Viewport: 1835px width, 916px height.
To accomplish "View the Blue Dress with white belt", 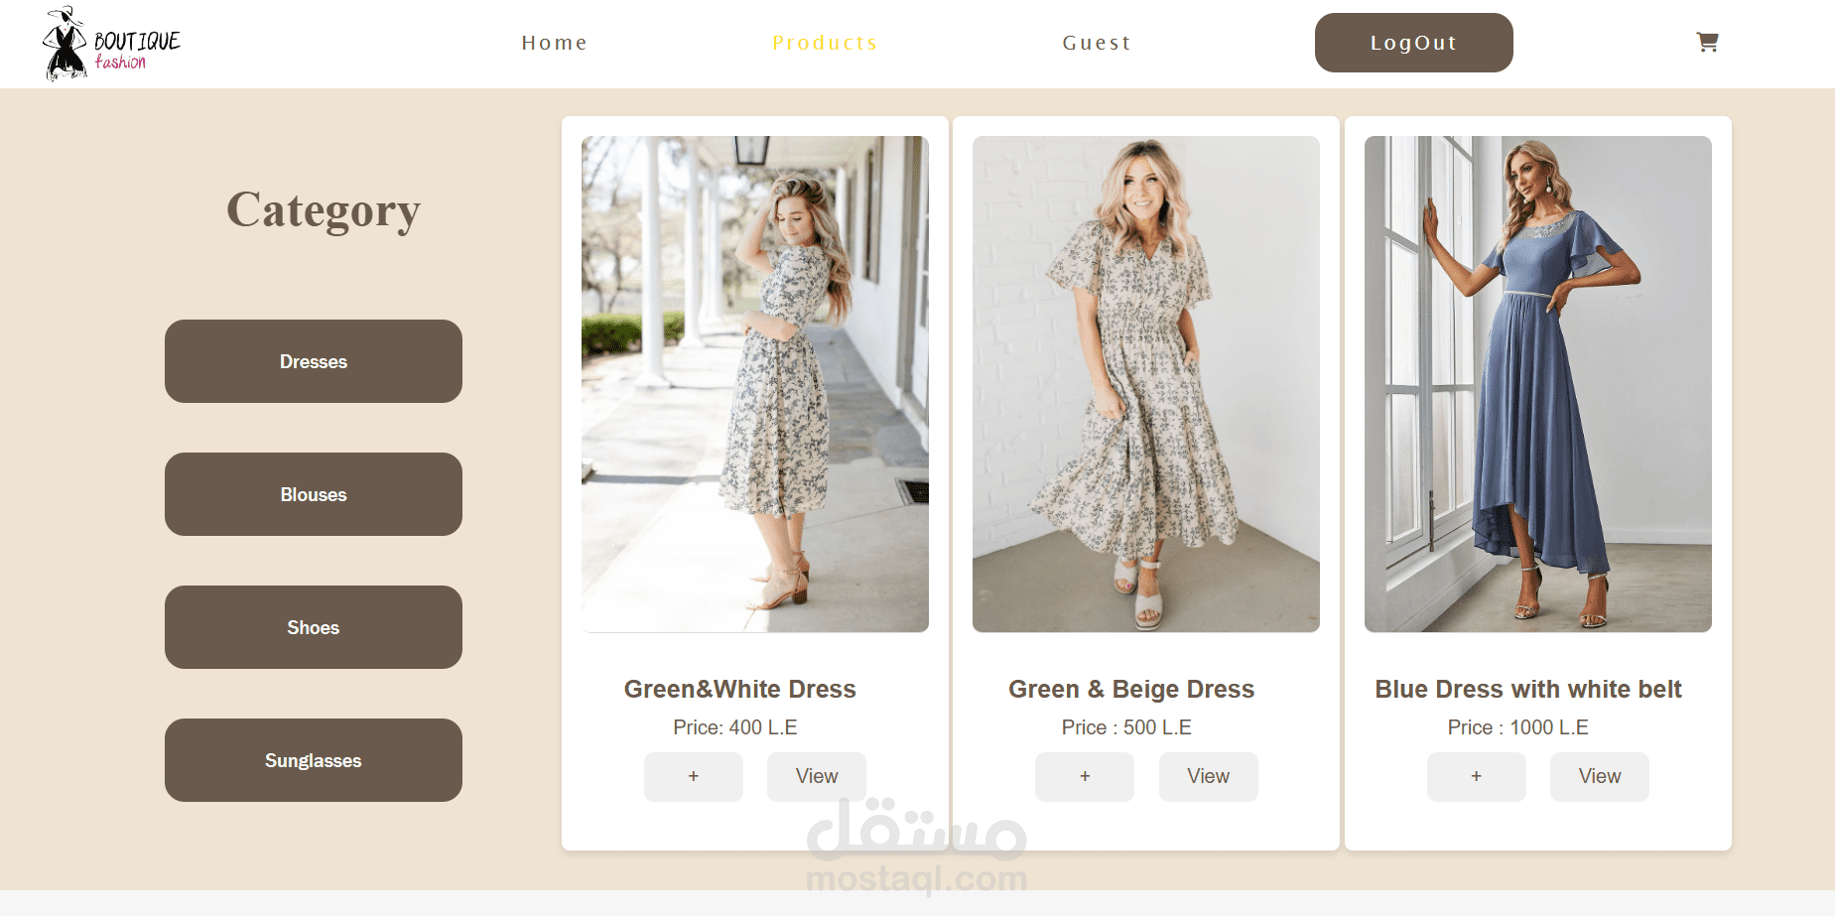I will click(1599, 777).
